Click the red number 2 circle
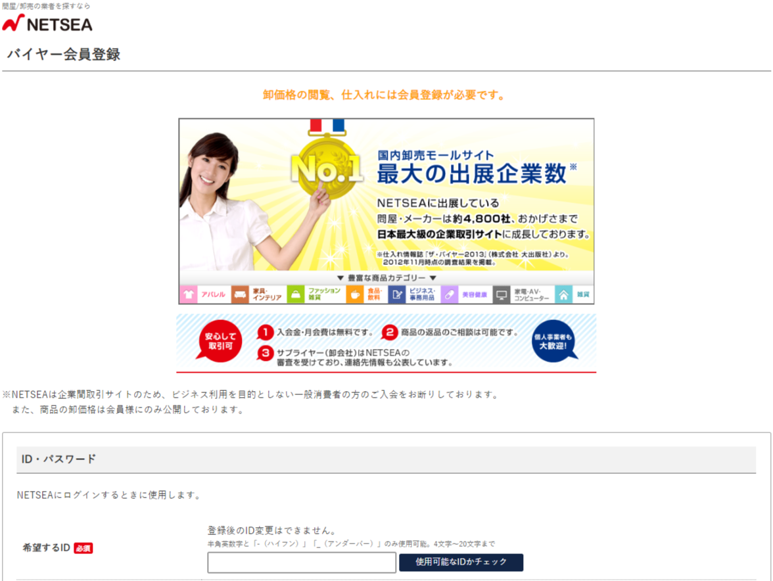The width and height of the screenshot is (773, 581). point(389,333)
